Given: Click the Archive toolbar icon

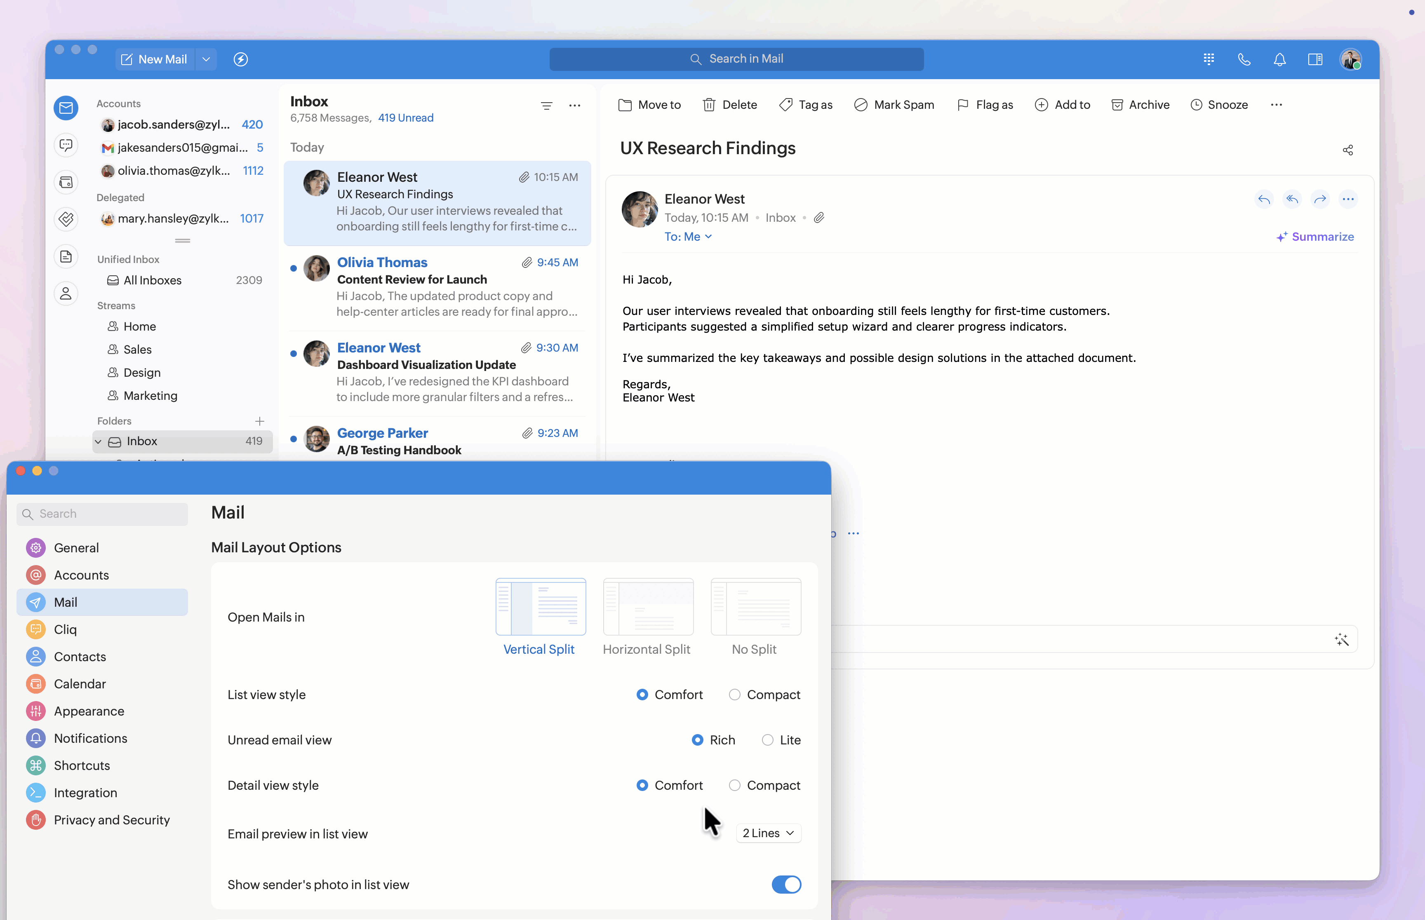Looking at the screenshot, I should click(x=1117, y=105).
